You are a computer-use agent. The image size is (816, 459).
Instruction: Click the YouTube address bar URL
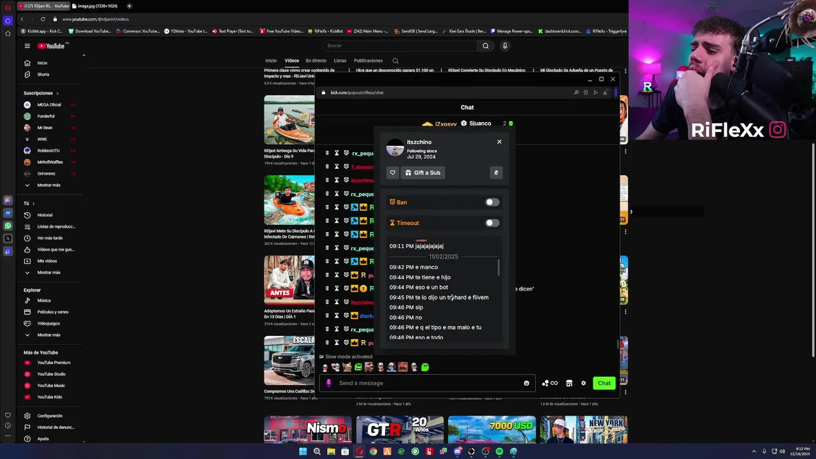[96, 19]
